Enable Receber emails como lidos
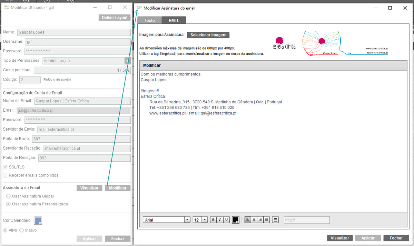 tap(5, 175)
